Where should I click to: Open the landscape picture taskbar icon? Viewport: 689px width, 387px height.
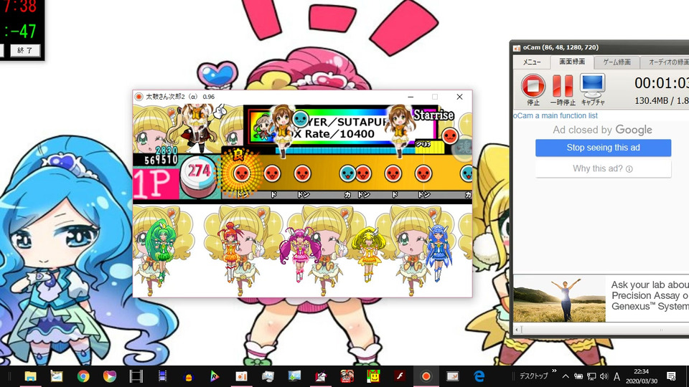294,376
